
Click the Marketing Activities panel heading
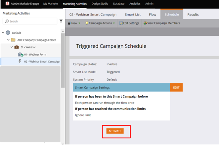coord(16,13)
